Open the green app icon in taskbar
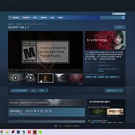This screenshot has height=135, width=135. [x=40, y=132]
